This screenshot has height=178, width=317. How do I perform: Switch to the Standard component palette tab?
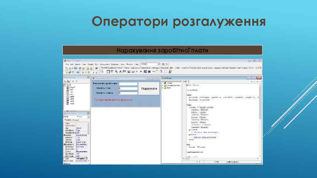pos(104,68)
